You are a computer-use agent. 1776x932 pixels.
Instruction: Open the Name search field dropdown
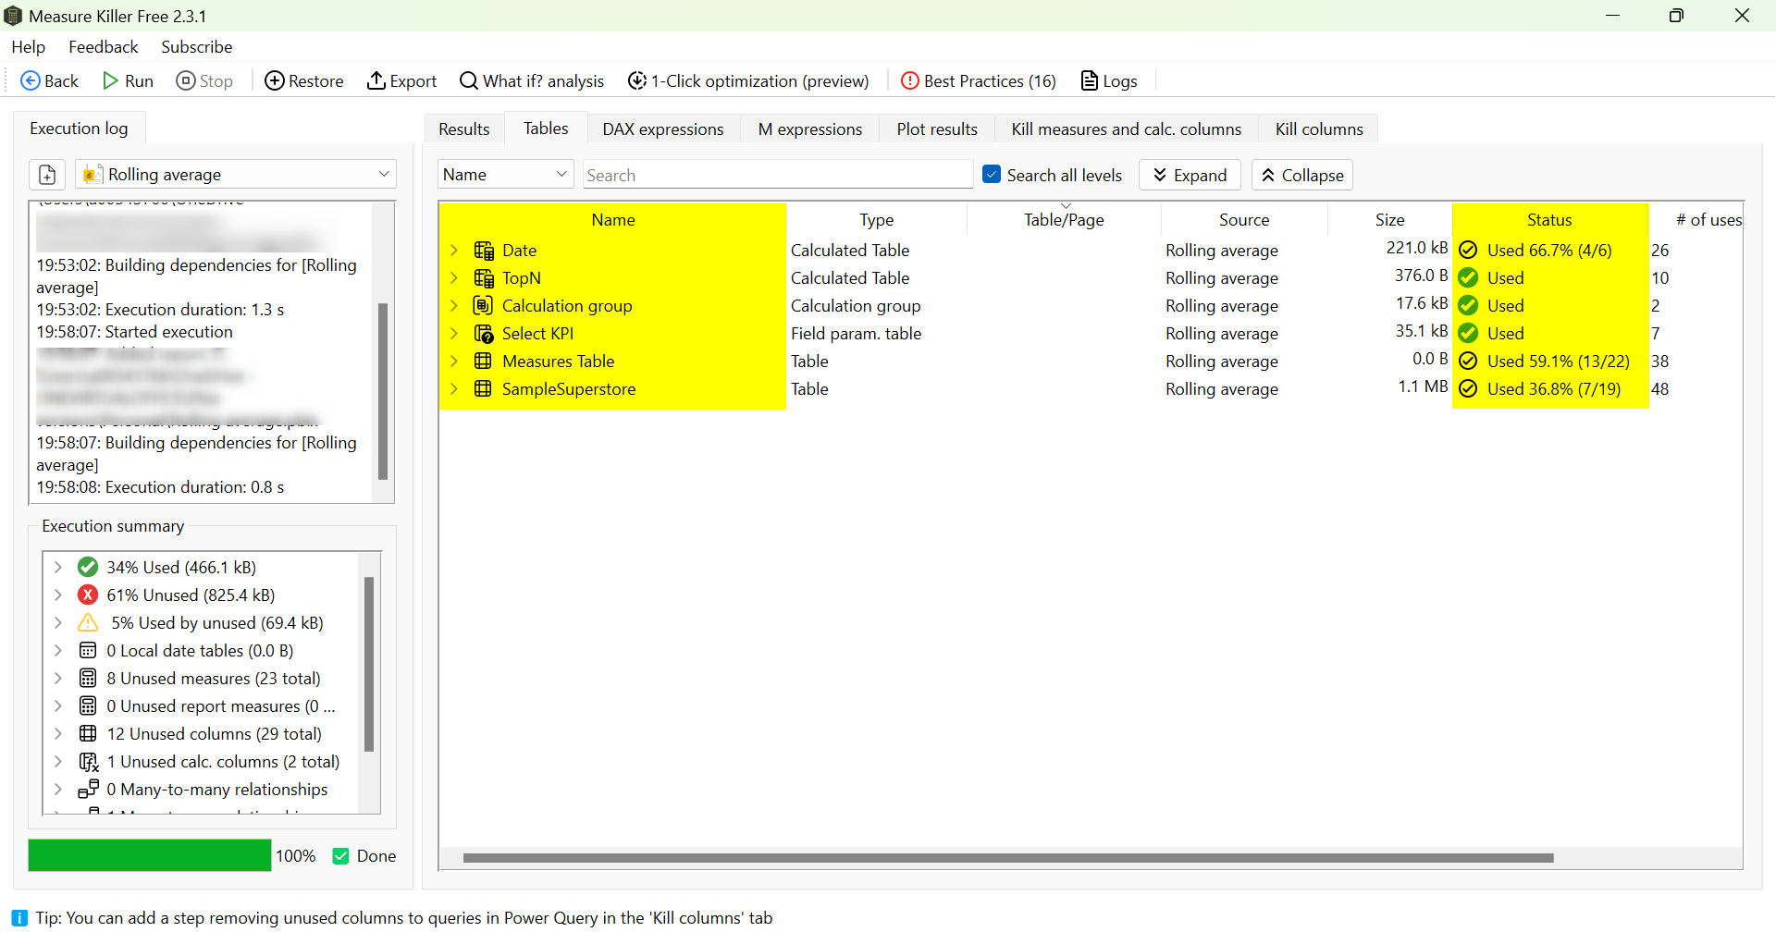(505, 175)
